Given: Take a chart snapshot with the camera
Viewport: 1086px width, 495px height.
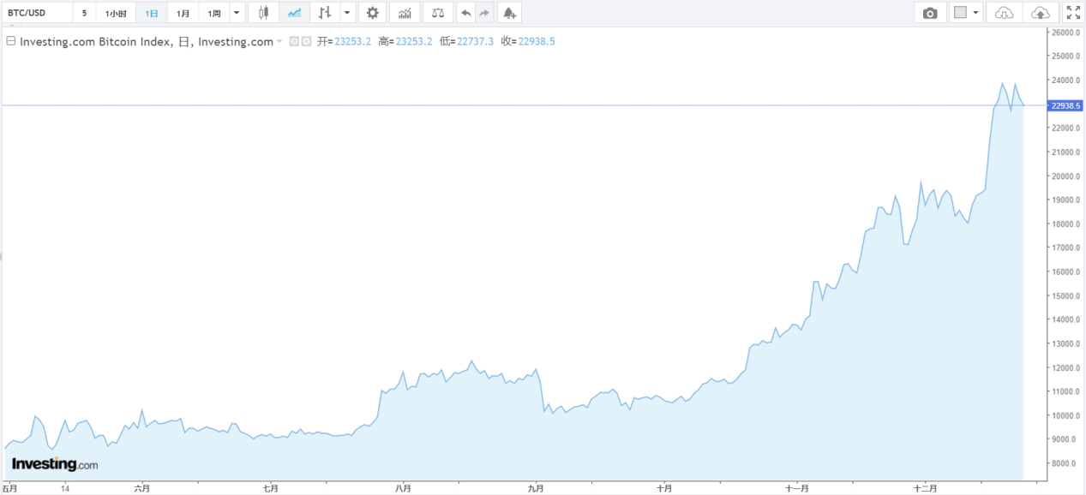Looking at the screenshot, I should point(930,13).
